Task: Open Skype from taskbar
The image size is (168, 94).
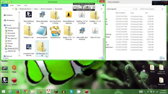Action: point(71,92)
